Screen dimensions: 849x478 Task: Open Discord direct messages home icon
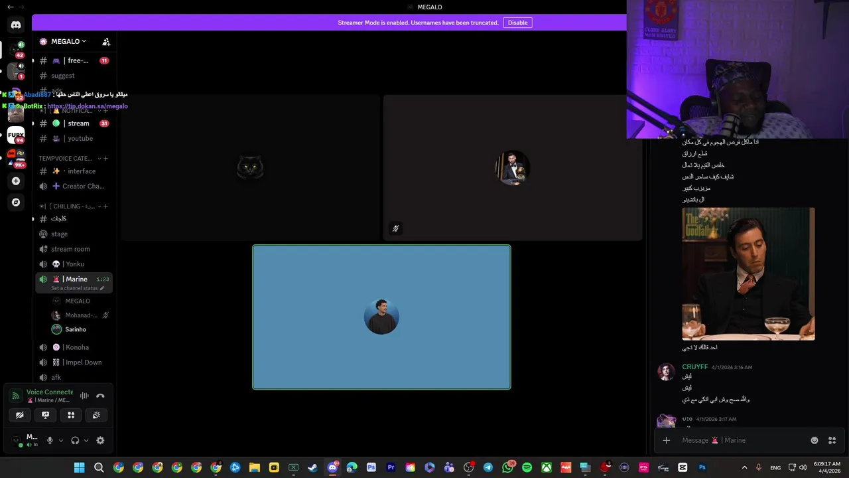16,25
